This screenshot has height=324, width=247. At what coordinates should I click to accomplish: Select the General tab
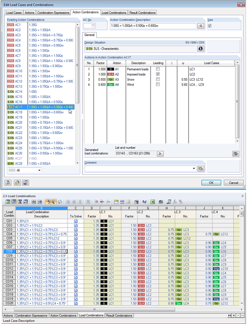(89, 35)
